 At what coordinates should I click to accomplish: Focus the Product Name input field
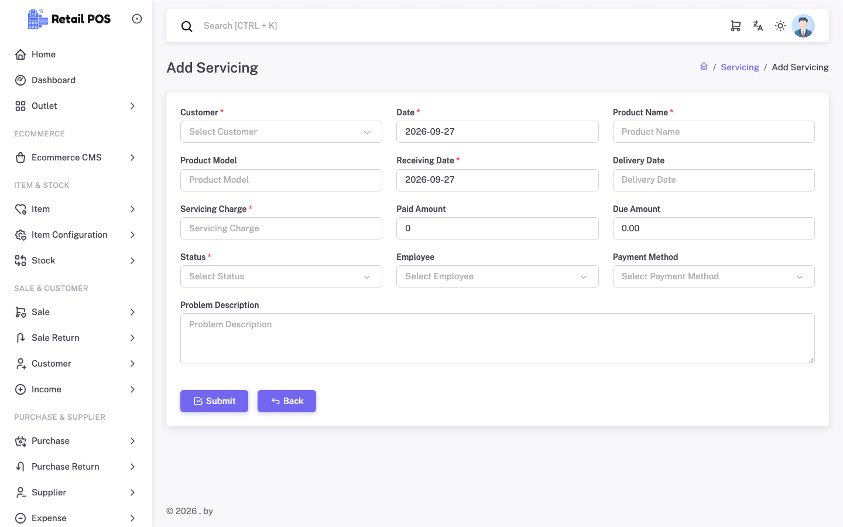714,132
